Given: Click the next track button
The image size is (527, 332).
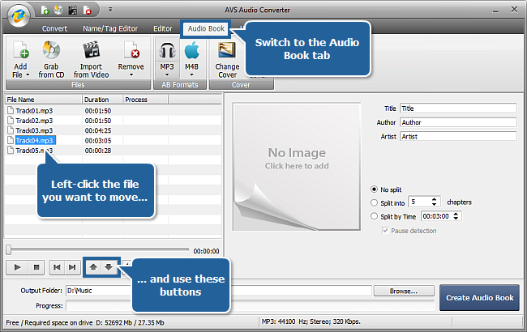Looking at the screenshot, I should tap(72, 267).
